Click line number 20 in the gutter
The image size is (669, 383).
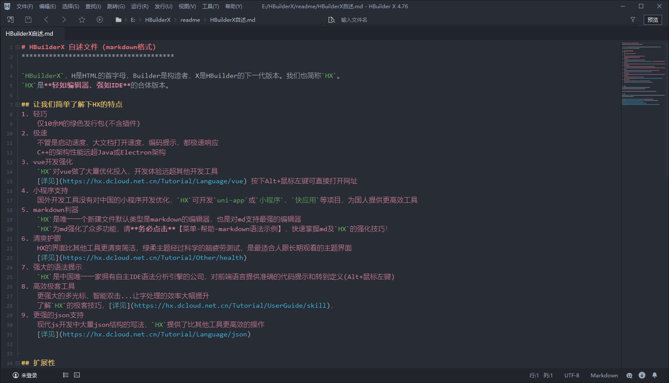click(x=10, y=229)
